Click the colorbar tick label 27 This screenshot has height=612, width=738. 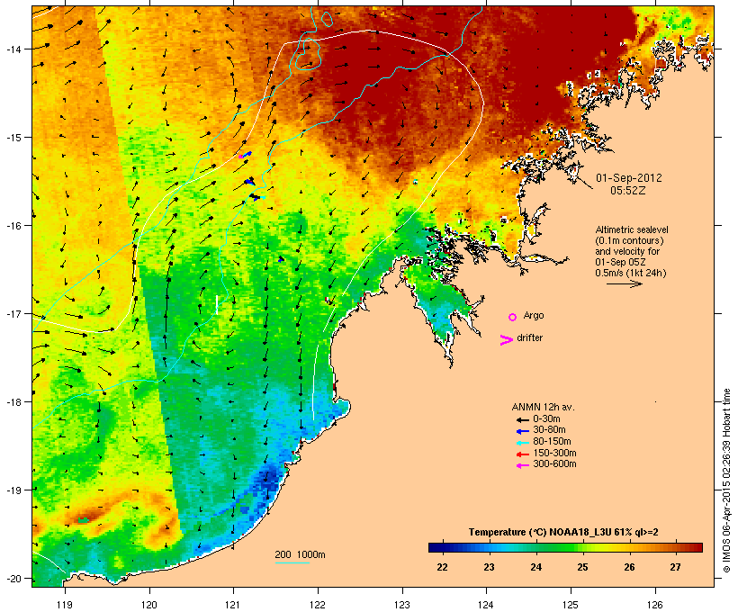click(x=675, y=567)
